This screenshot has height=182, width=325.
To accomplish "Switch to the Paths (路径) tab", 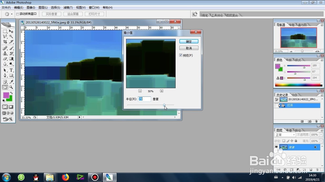I will tap(298, 130).
